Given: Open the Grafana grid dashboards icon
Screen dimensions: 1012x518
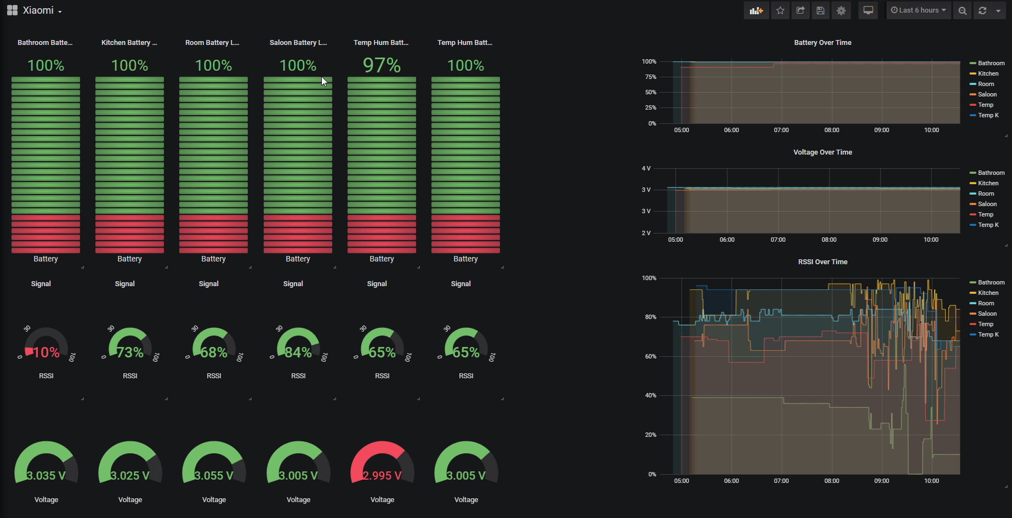Looking at the screenshot, I should [12, 10].
